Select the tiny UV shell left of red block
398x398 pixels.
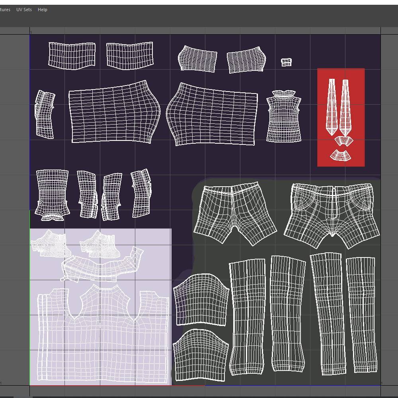click(286, 62)
